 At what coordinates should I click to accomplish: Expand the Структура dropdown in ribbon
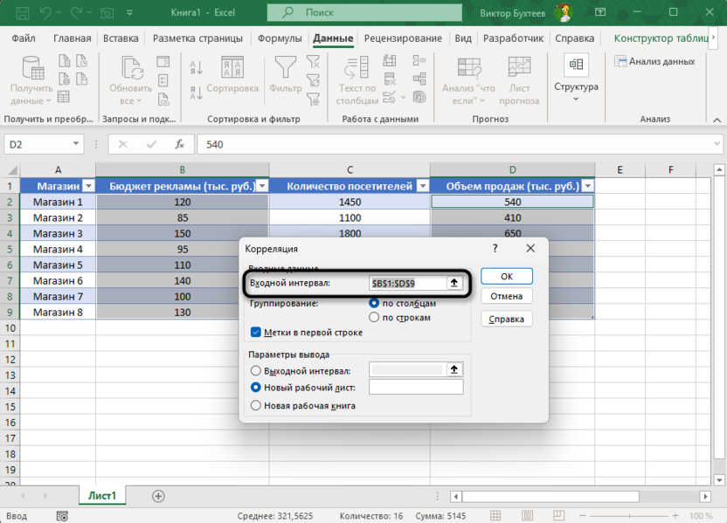pyautogui.click(x=576, y=99)
